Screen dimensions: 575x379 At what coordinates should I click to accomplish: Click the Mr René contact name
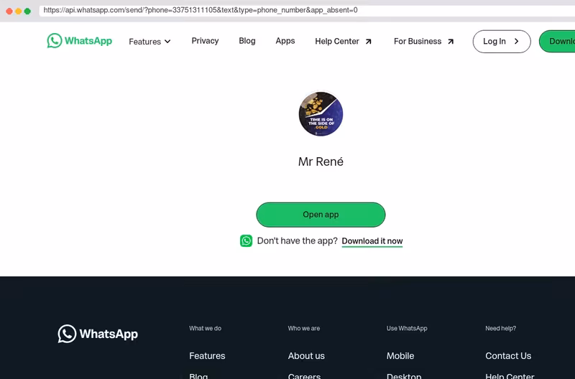pos(321,162)
